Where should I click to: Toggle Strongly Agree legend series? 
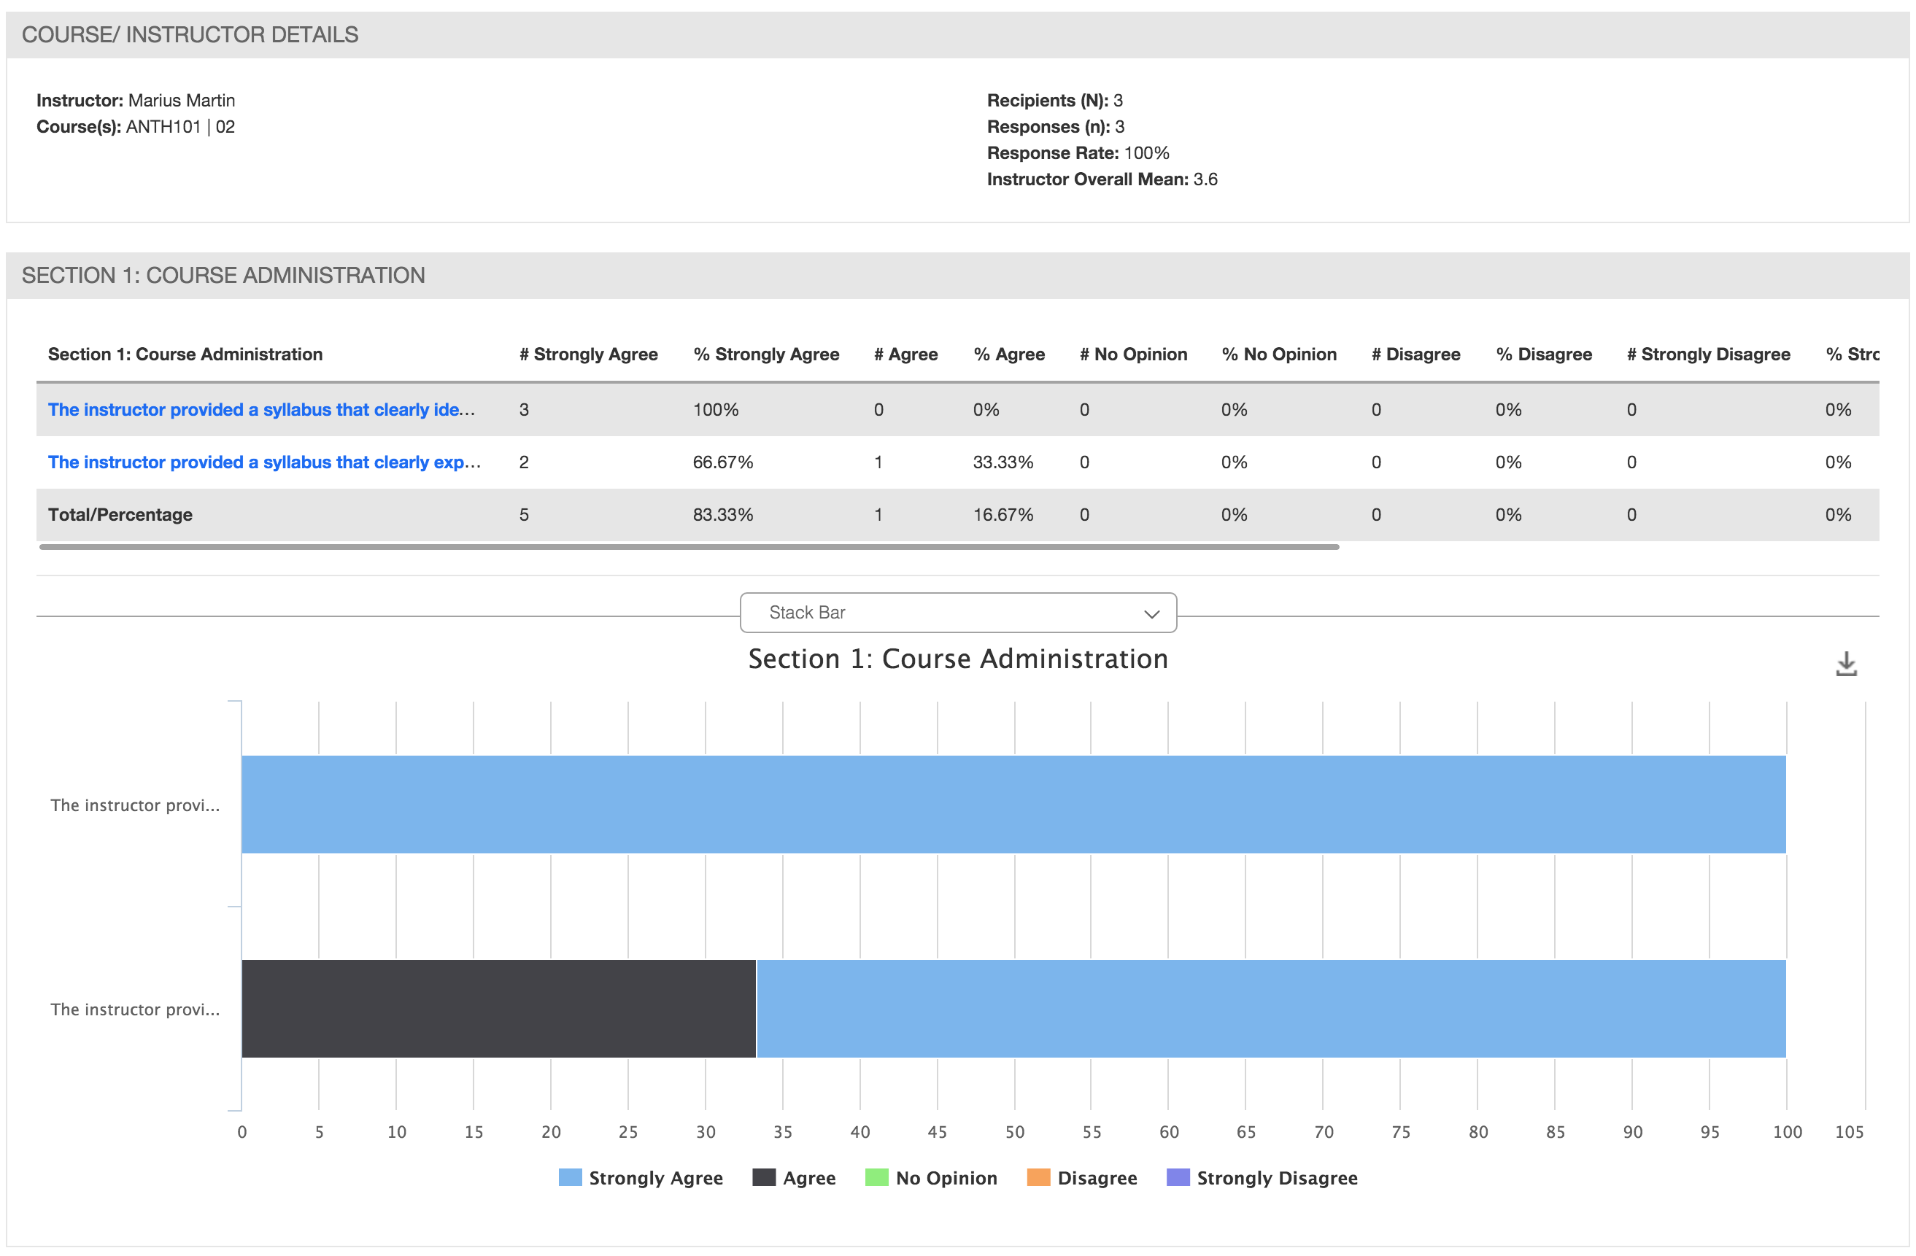[x=641, y=1178]
